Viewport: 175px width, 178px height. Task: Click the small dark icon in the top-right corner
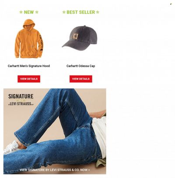(171, 4)
